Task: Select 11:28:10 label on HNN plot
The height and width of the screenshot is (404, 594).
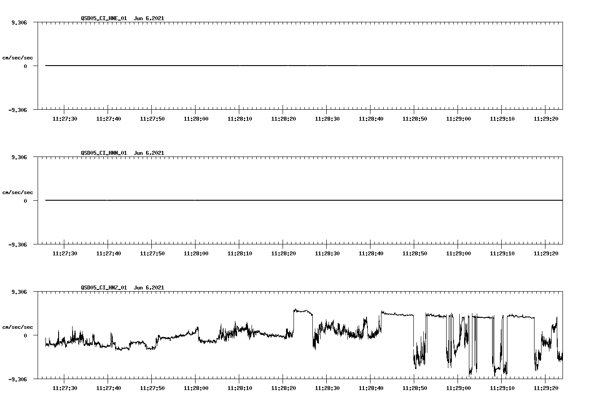Action: coord(240,254)
